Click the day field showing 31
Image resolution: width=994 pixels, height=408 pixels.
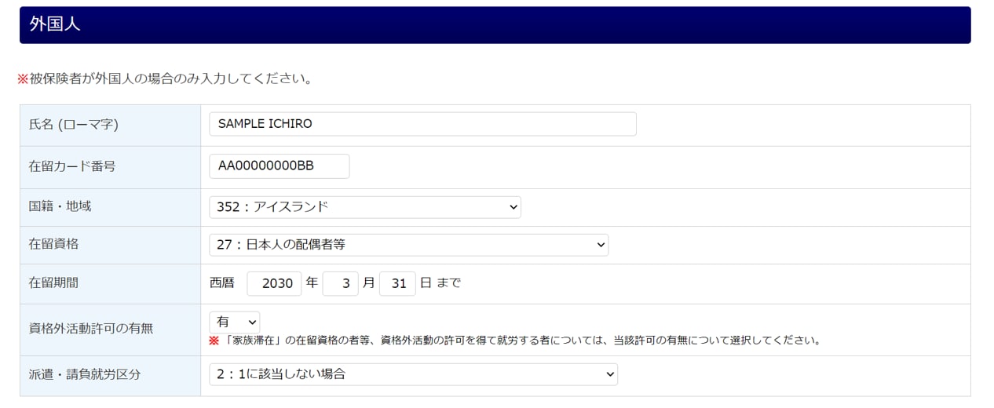click(x=397, y=283)
